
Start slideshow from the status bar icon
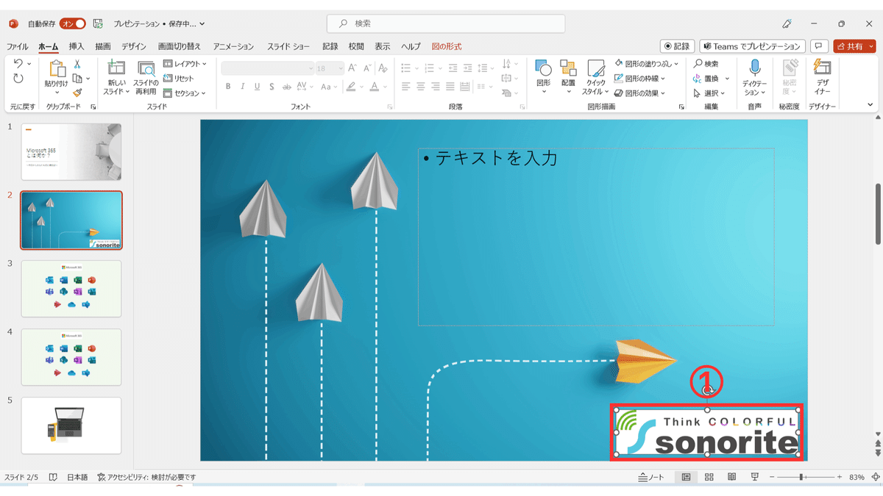click(753, 476)
